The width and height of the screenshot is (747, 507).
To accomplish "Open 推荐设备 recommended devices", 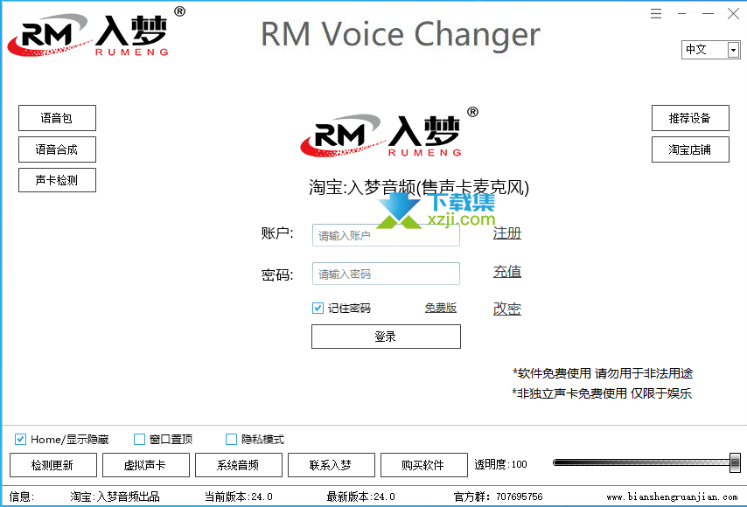I will [690, 118].
